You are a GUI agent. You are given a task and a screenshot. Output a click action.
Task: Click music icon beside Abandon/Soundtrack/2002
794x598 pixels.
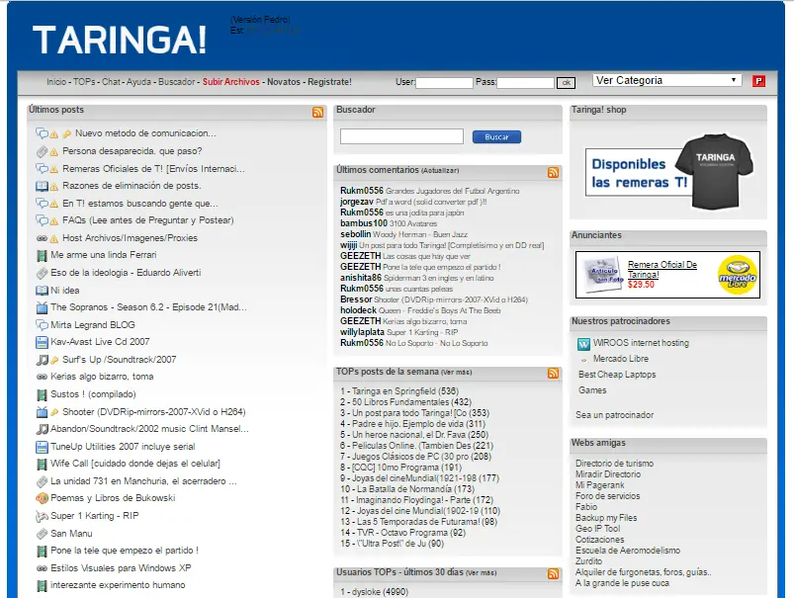(x=42, y=429)
